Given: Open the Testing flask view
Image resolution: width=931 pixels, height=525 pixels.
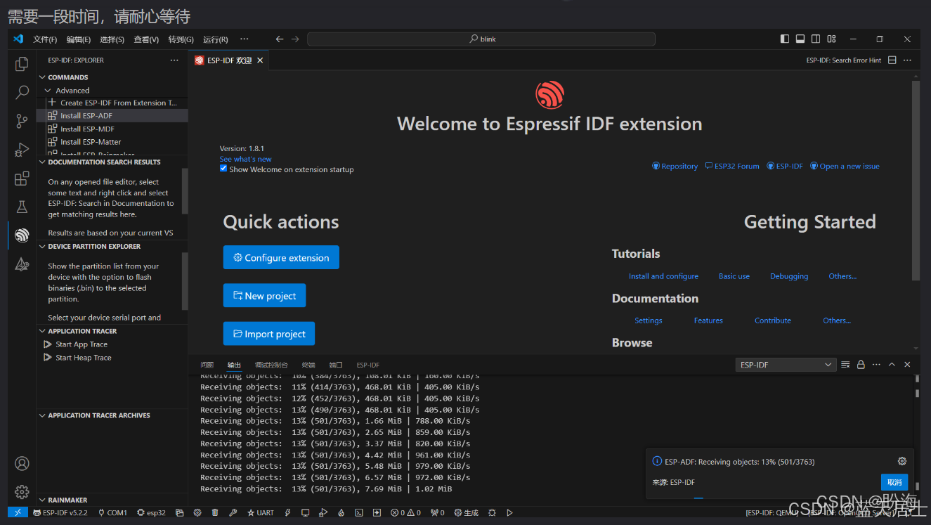Looking at the screenshot, I should pyautogui.click(x=22, y=207).
